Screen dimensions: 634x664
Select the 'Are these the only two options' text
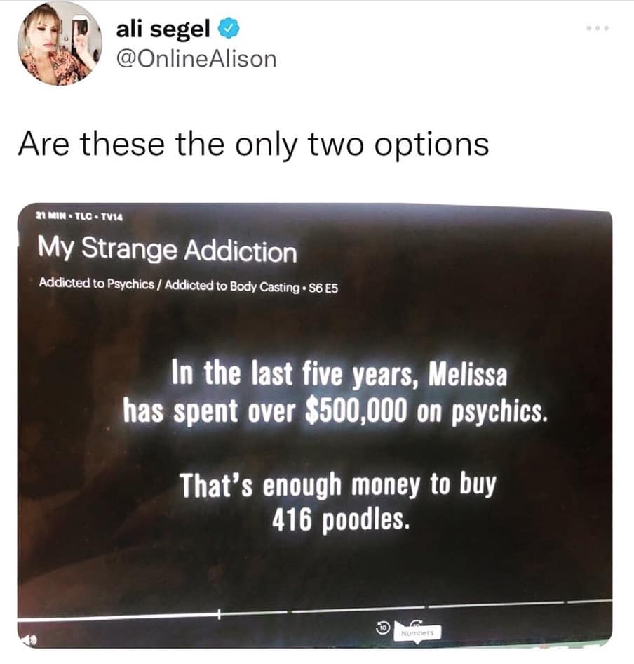[253, 144]
